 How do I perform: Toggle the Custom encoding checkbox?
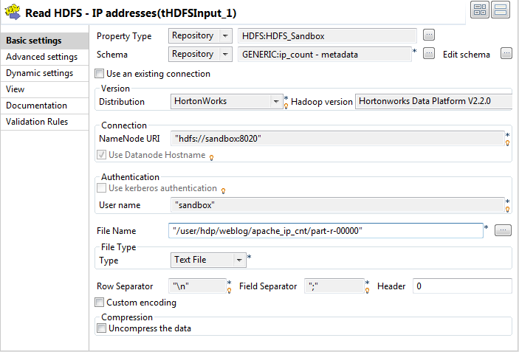point(100,303)
